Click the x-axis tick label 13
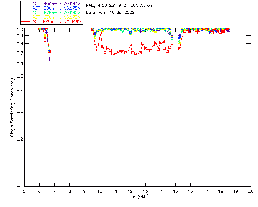 (145, 191)
